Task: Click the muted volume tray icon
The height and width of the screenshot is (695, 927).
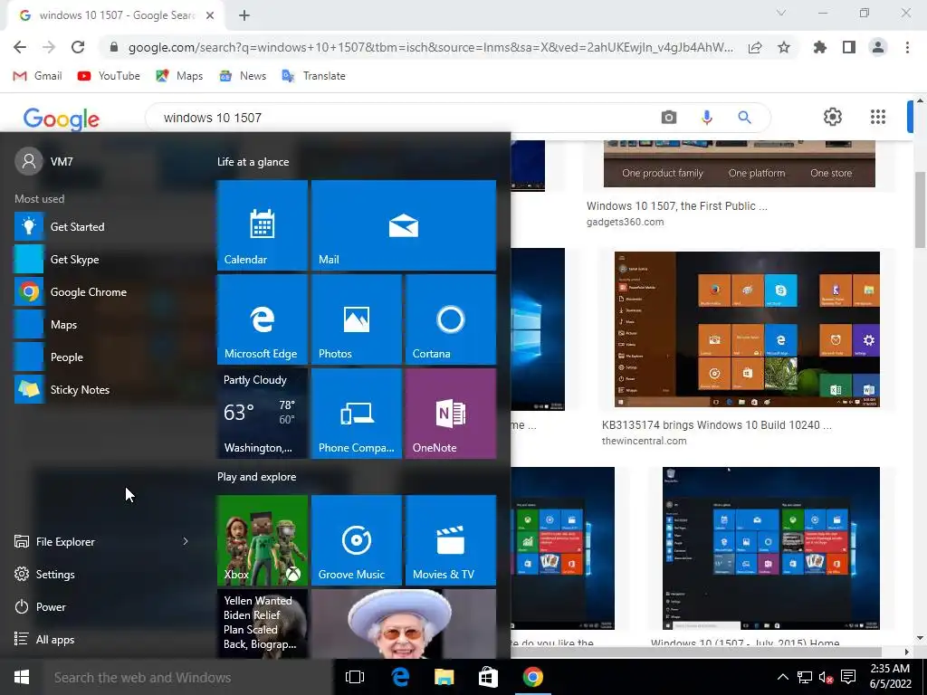Action: point(826,677)
